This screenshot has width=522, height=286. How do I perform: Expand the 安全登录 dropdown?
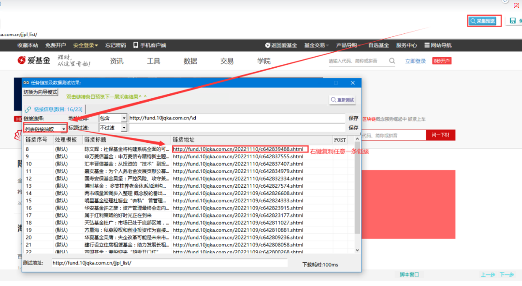(x=86, y=45)
